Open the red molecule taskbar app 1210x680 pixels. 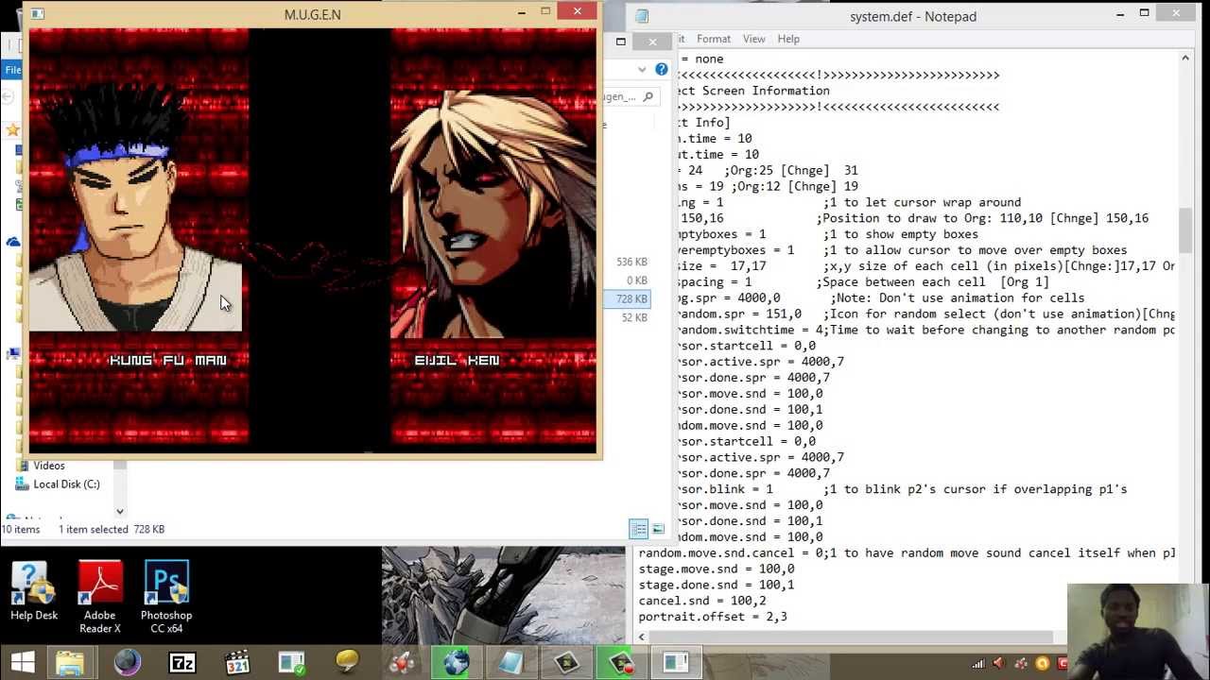402,663
